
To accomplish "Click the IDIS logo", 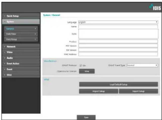I will point(155,7).
